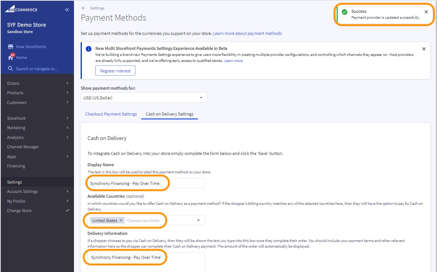The image size is (437, 272).
Task: Dismiss the Multi Storefront beta banner
Action: (x=423, y=49)
